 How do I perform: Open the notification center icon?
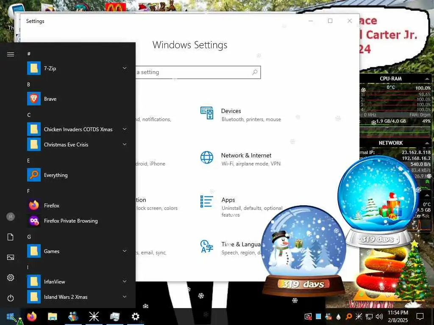[x=420, y=317]
